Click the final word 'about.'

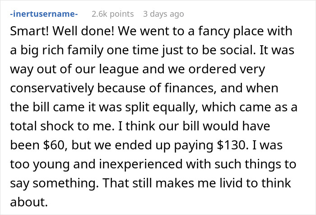(x=29, y=202)
